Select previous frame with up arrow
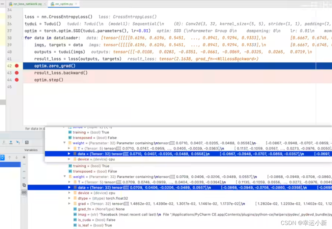 (9, 158)
